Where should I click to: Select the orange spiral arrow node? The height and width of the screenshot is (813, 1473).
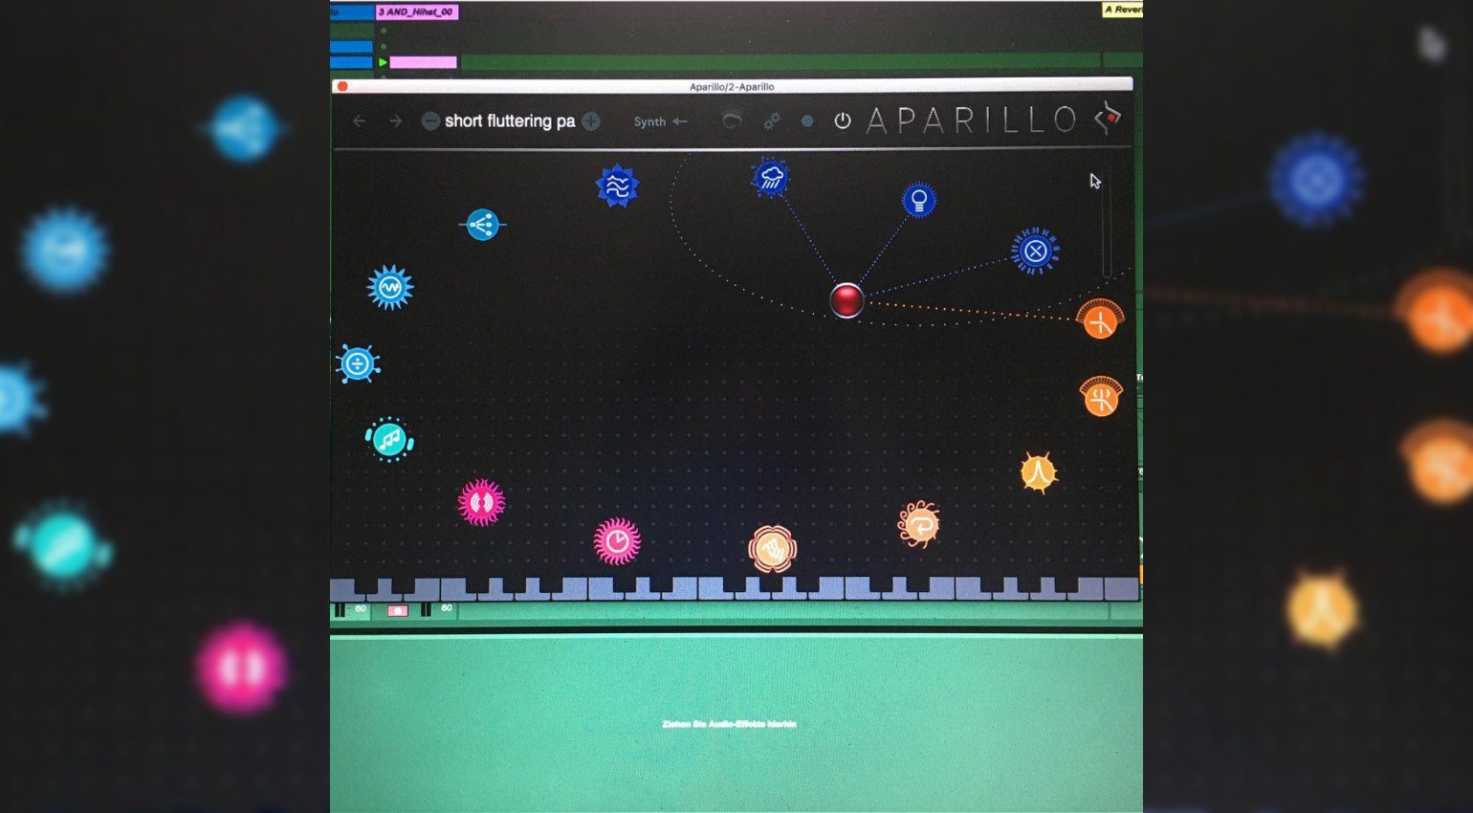point(918,524)
